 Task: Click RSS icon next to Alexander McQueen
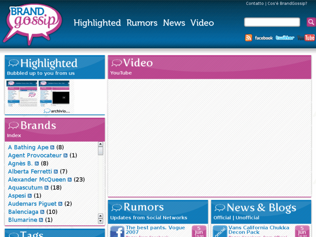pyautogui.click(x=70, y=180)
